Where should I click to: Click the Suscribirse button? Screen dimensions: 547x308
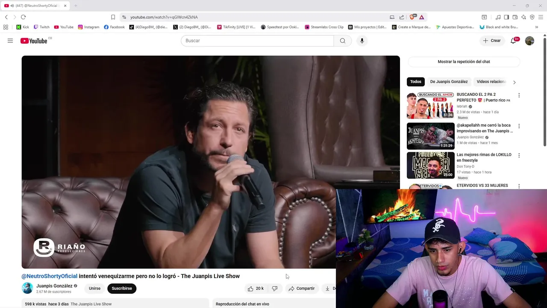(122, 288)
